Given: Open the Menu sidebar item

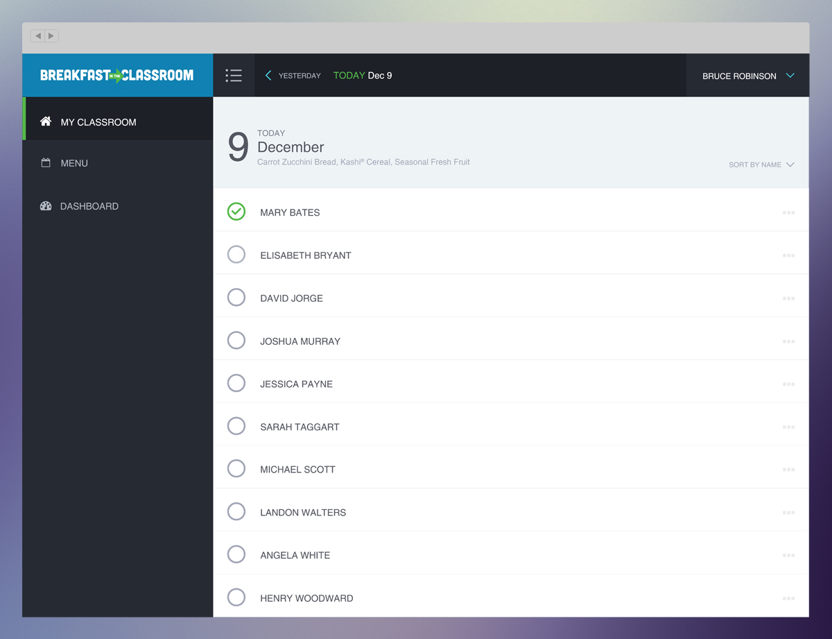Looking at the screenshot, I should point(118,163).
